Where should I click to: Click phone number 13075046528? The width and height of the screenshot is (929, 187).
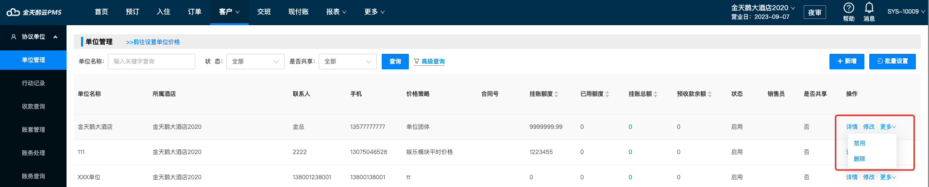pos(369,152)
